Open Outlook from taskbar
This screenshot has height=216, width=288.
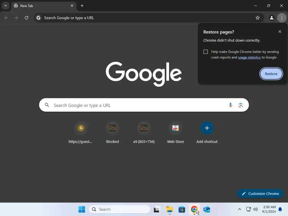coord(207,209)
